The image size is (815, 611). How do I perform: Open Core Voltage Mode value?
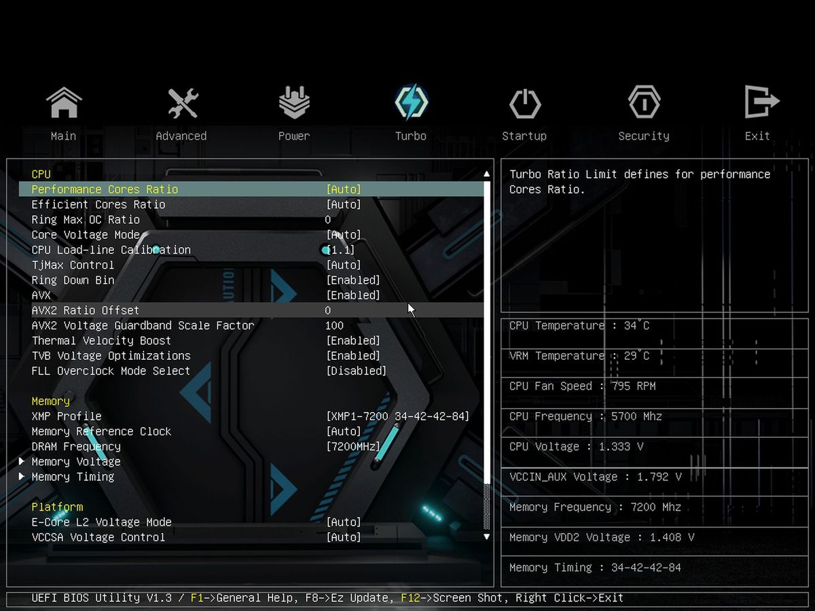344,235
